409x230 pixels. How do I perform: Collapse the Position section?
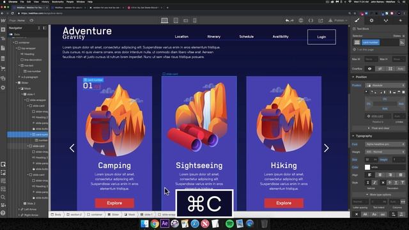353,77
